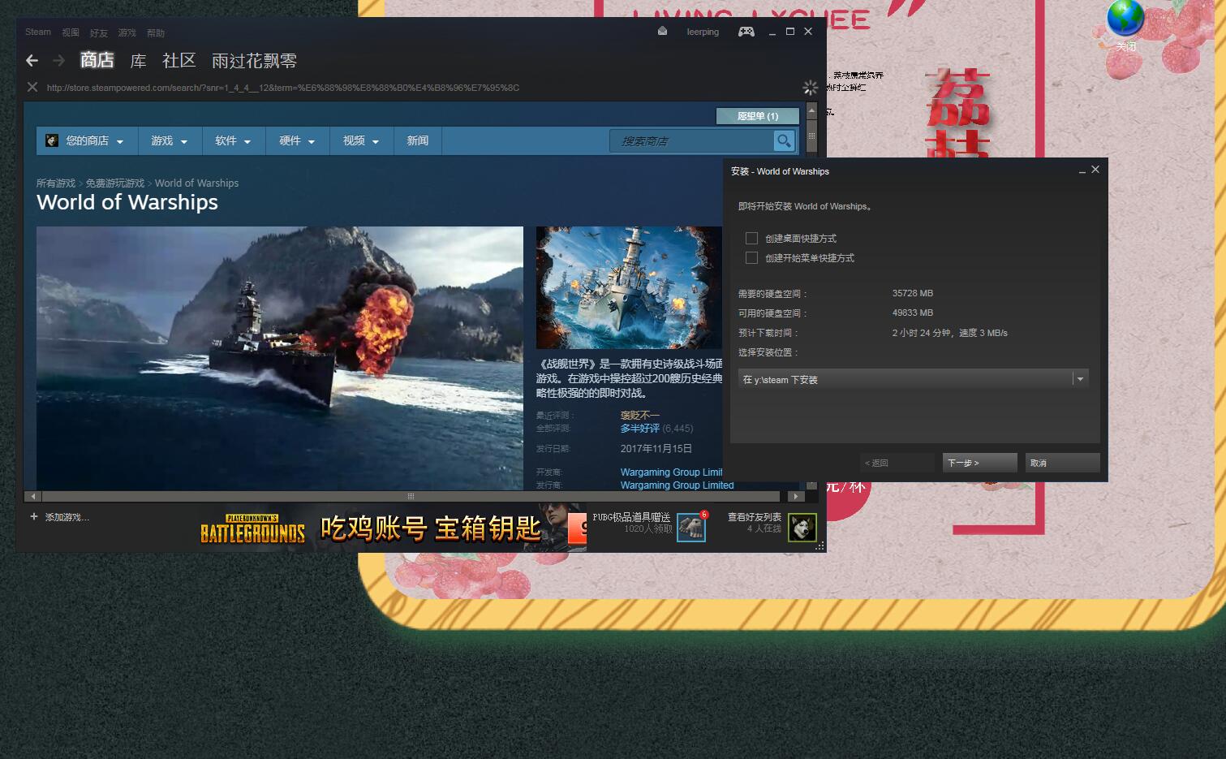This screenshot has width=1226, height=759.
Task: Click the store page URL address text
Action: click(x=283, y=88)
